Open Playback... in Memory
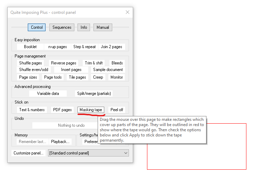Image resolution: width=253 pixels, height=178 pixels. click(60, 142)
